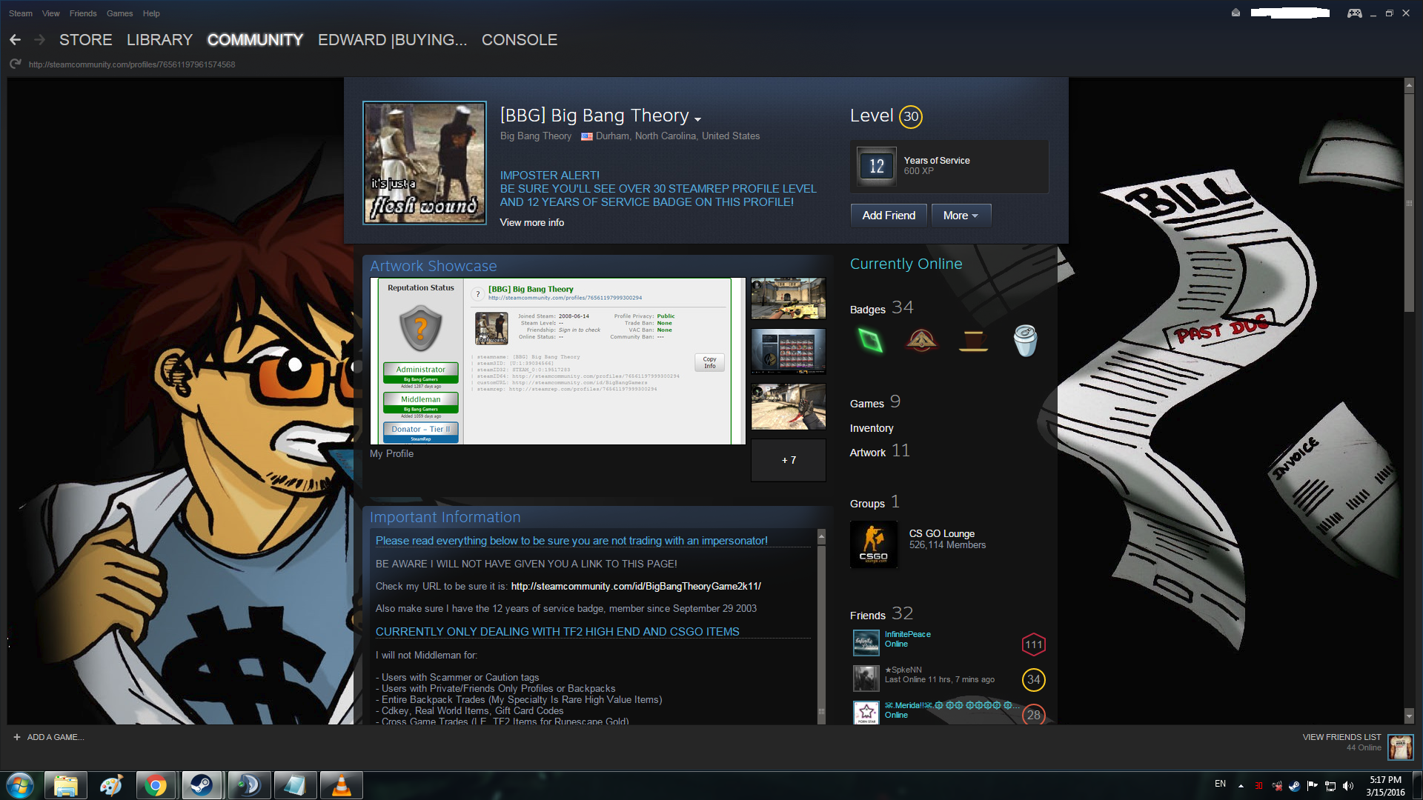Click the Add Friend button

click(888, 216)
